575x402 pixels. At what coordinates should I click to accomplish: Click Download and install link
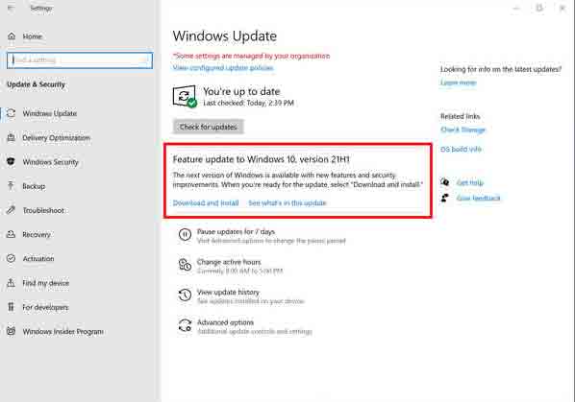(206, 203)
